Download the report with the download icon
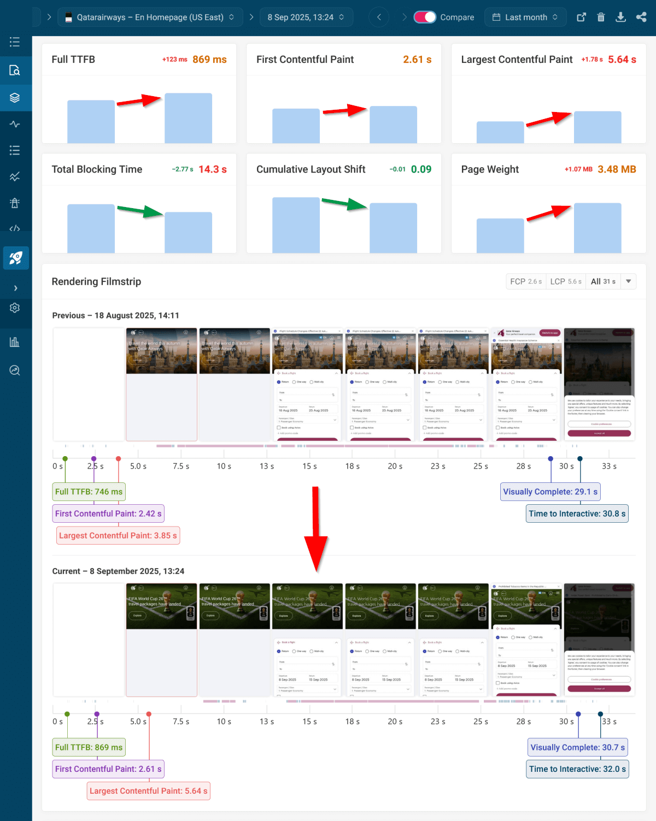 point(620,17)
